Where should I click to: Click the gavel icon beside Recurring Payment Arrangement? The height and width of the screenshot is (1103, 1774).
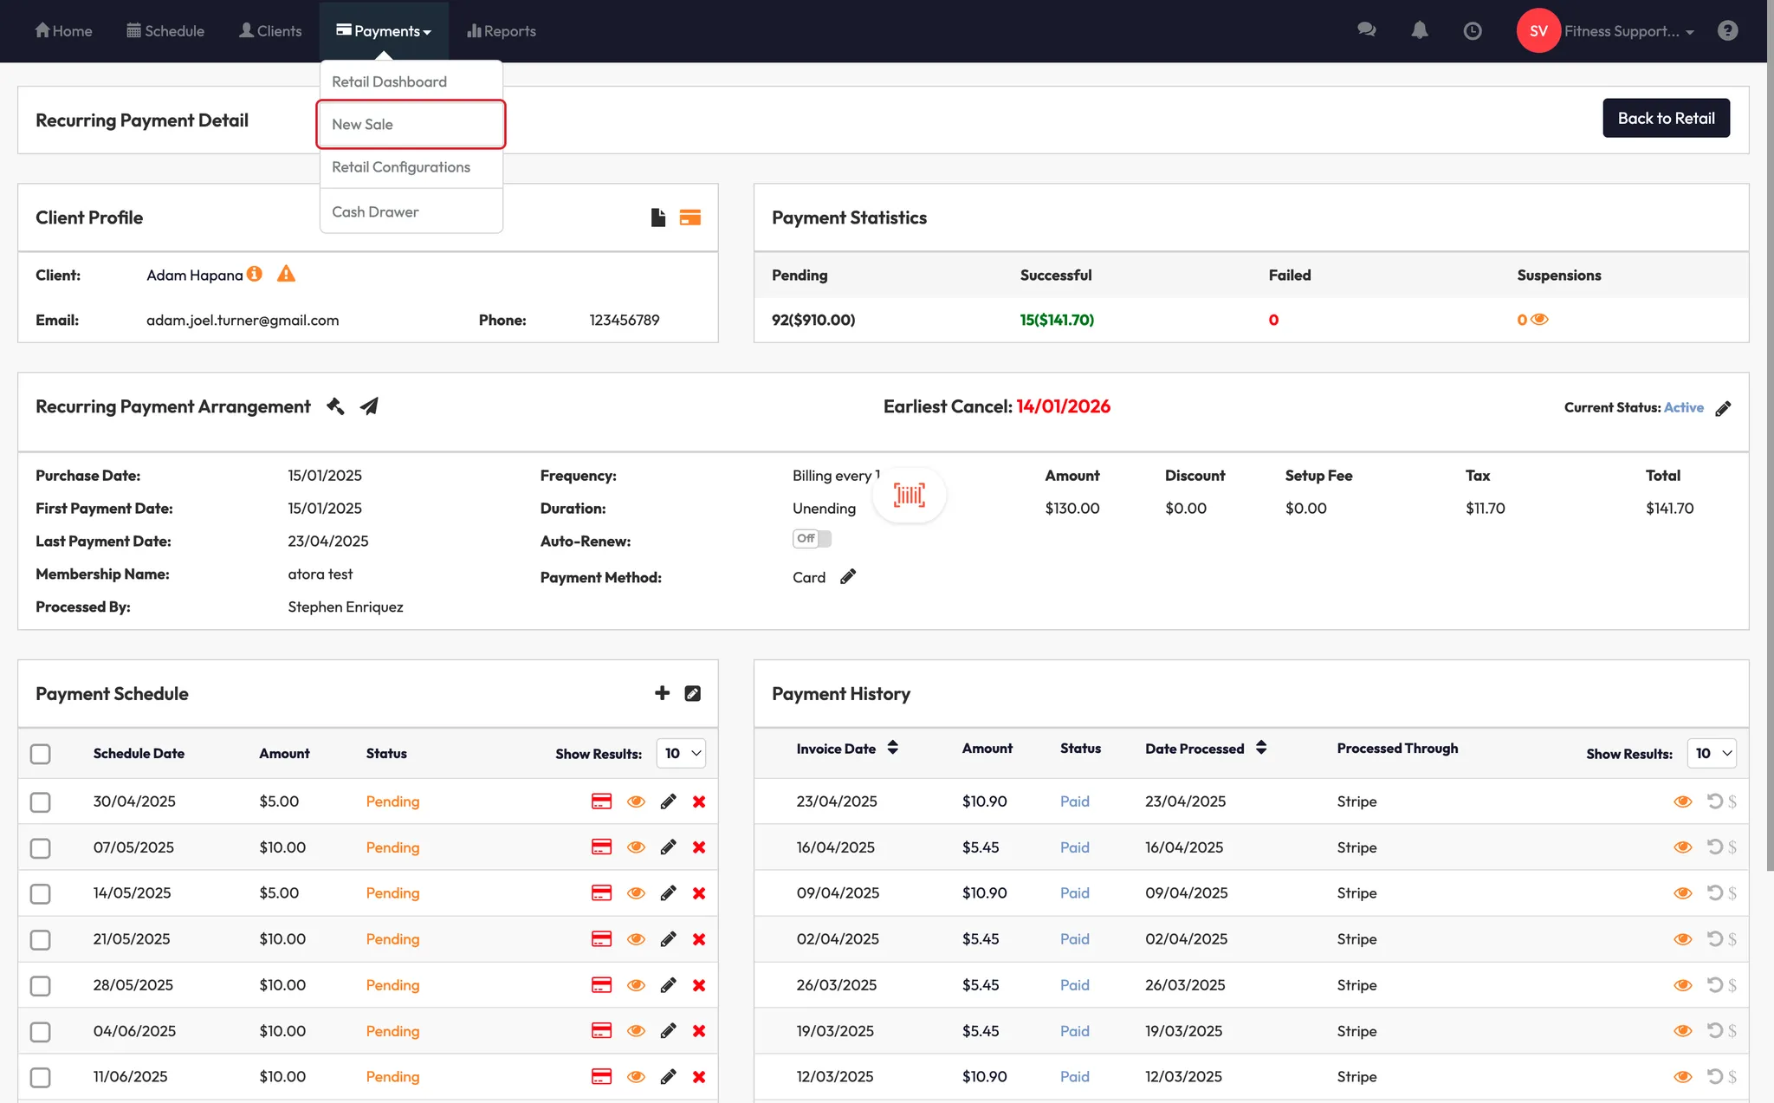tap(335, 406)
